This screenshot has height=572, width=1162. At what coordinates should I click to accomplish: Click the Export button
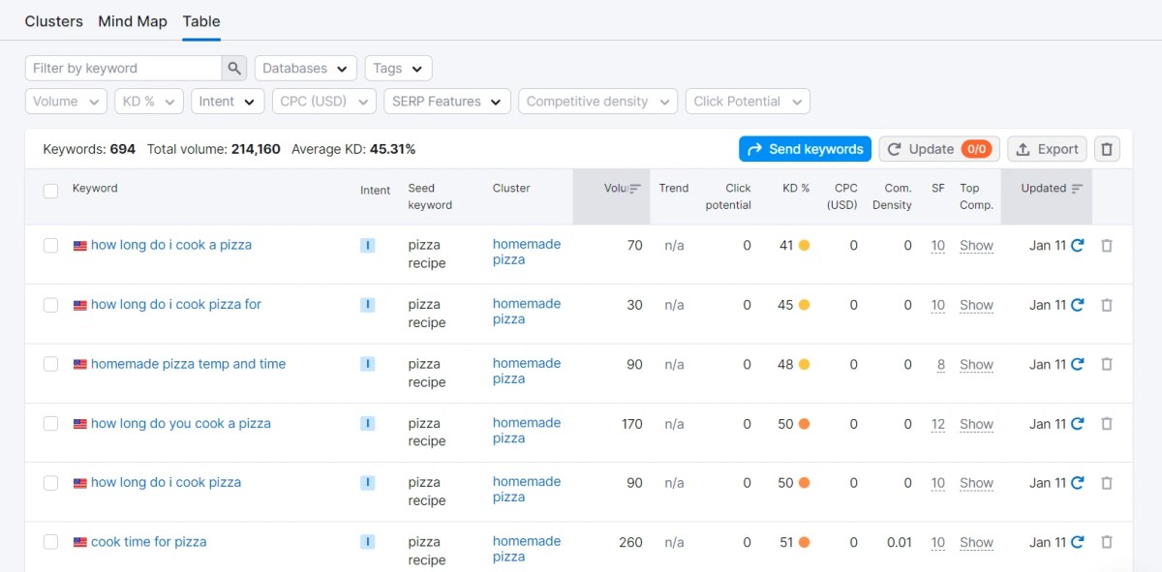coord(1047,149)
